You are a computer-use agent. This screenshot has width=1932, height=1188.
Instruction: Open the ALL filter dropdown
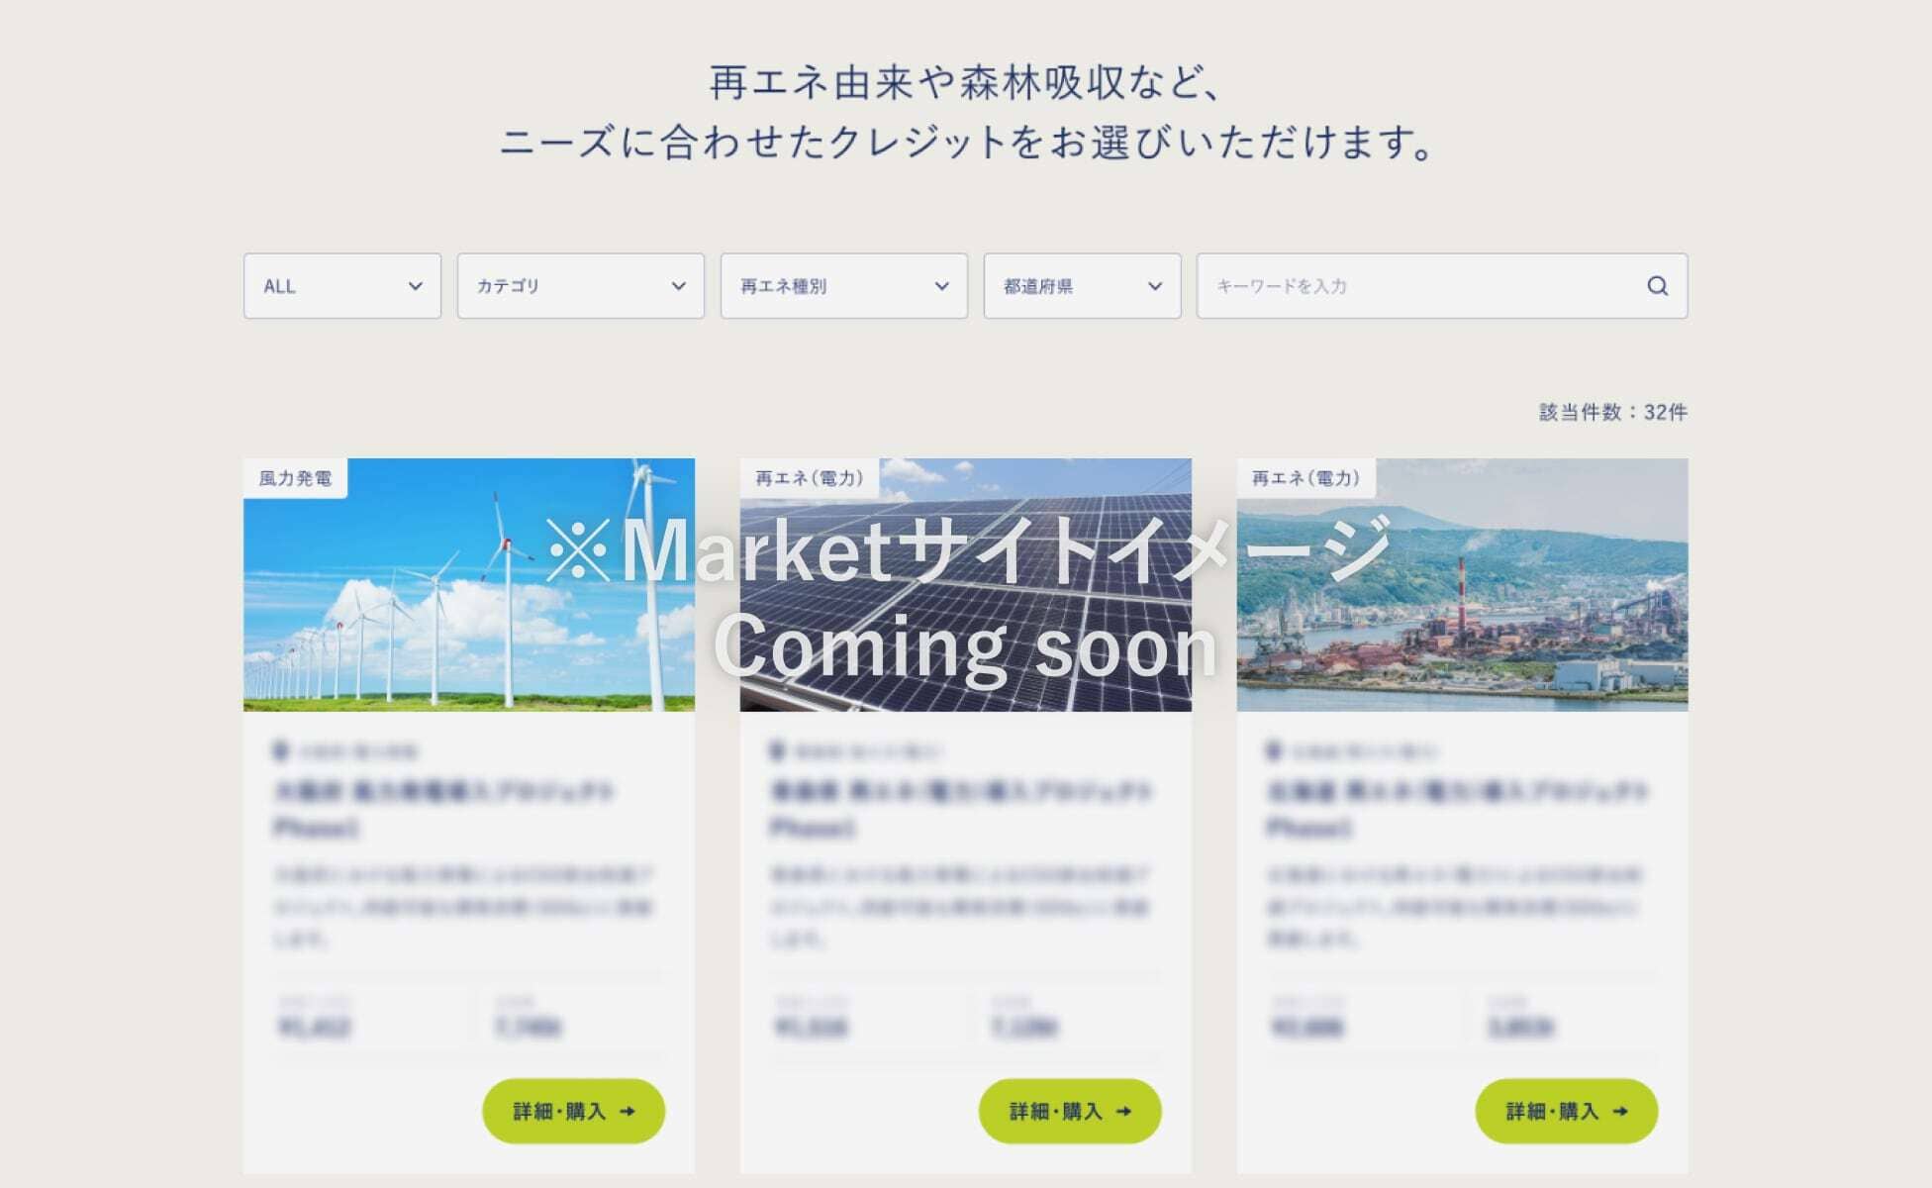click(x=342, y=286)
